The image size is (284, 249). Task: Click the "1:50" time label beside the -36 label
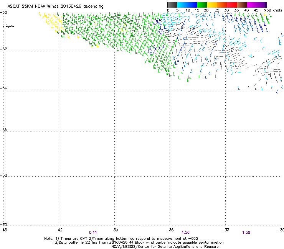[x=186, y=233]
